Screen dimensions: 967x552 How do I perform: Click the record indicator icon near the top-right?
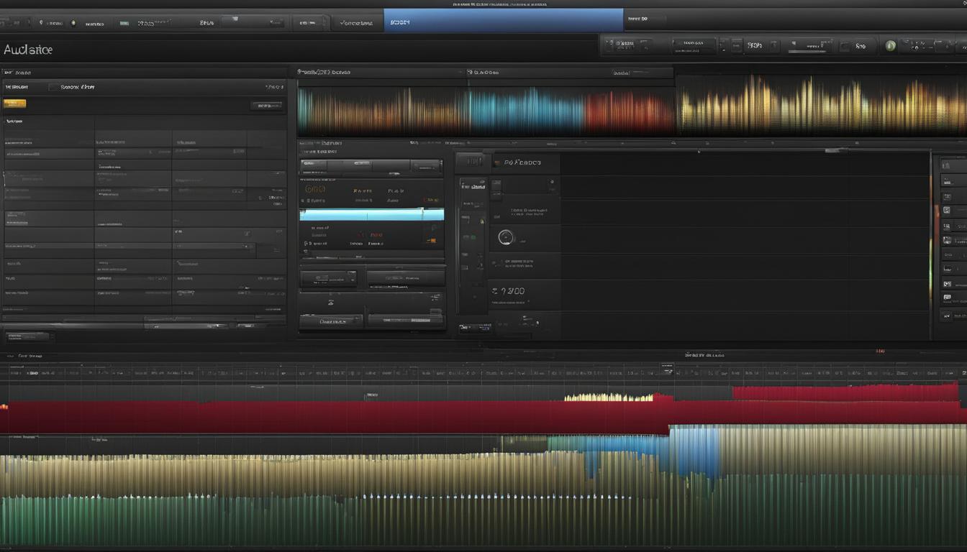[x=890, y=45]
